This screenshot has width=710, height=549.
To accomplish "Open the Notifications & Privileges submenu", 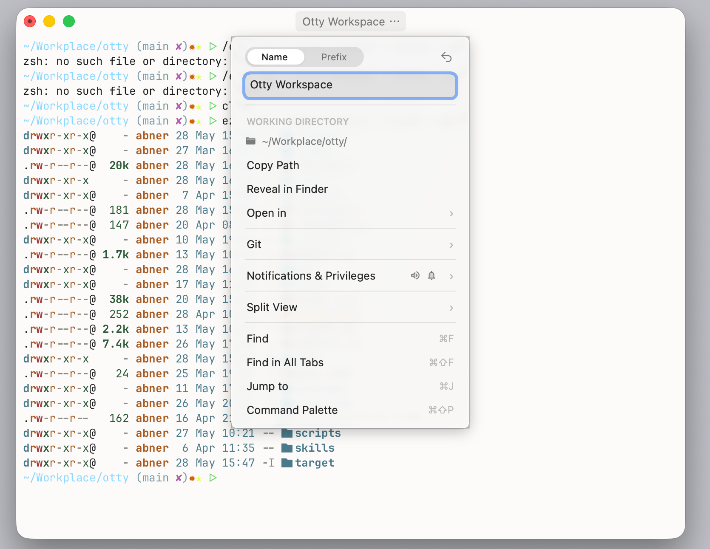I will [350, 276].
